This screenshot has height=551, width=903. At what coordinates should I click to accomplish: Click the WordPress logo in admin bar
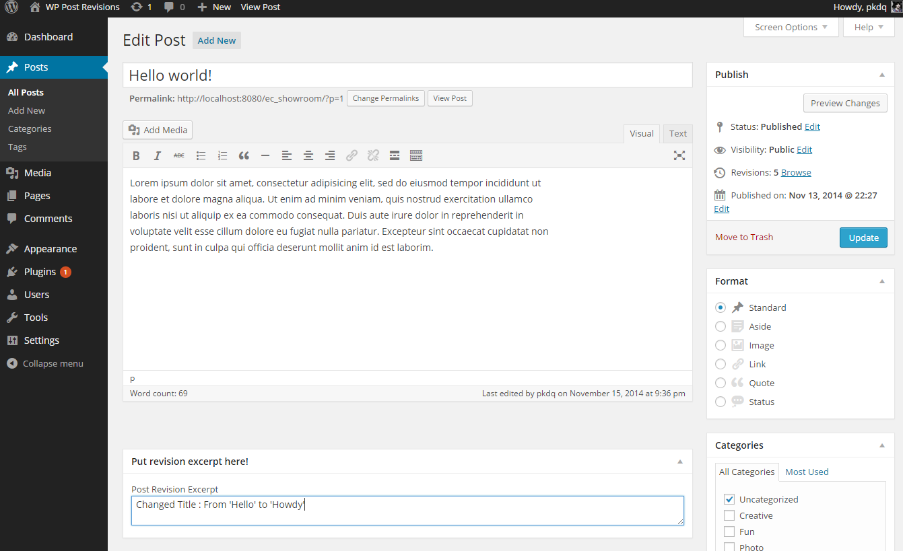[11, 7]
